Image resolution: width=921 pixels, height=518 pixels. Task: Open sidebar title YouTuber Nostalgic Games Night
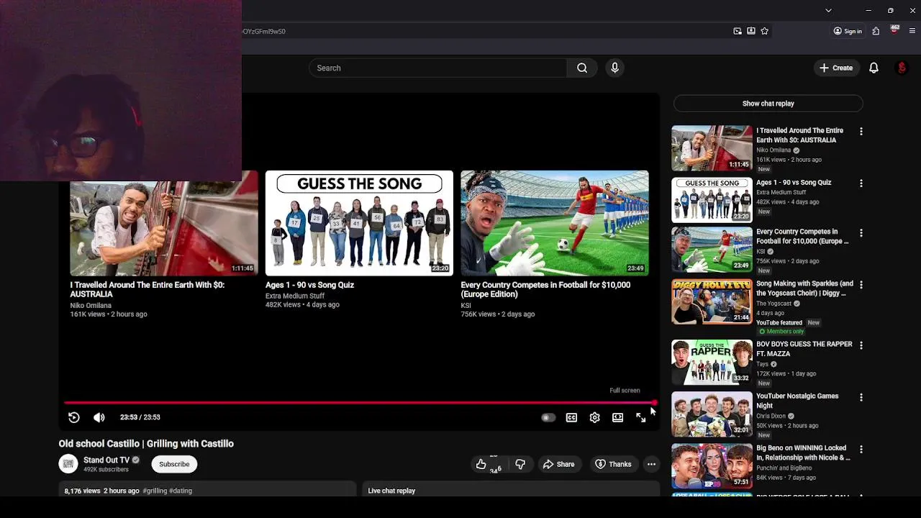tap(797, 401)
